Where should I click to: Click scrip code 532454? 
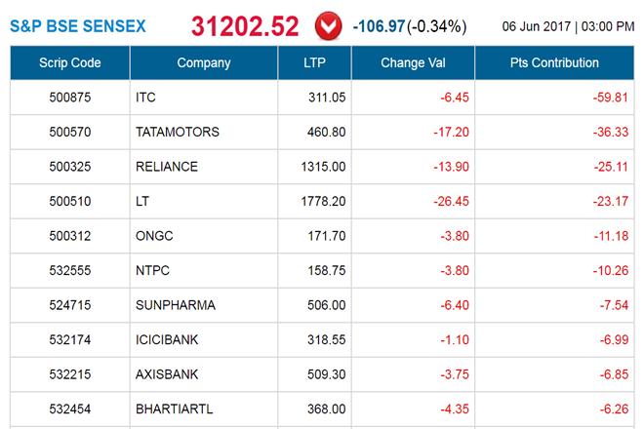click(x=68, y=409)
